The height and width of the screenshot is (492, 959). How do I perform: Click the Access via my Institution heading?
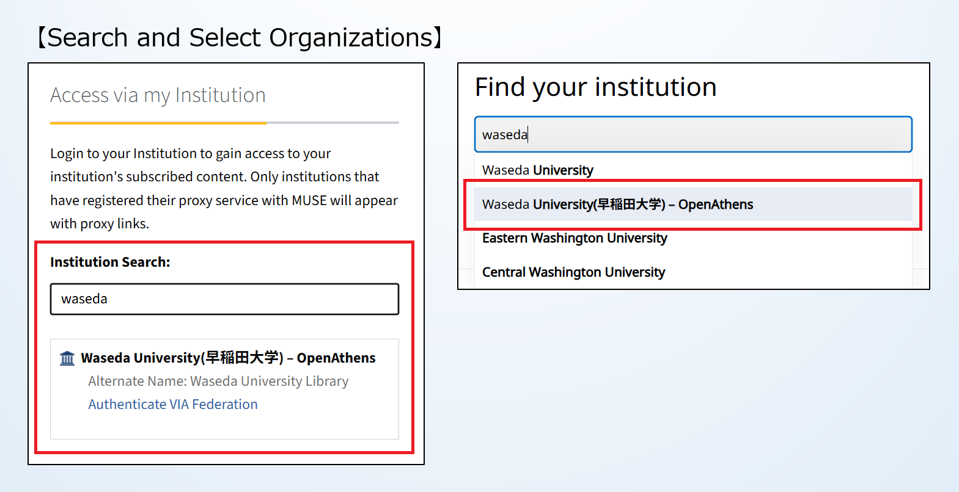[x=158, y=95]
